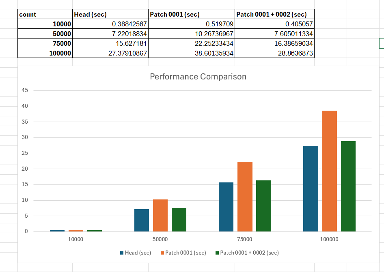Screen dimensions: 384x272
Task: Click the cell with value 38.60135934
Action: (191, 53)
